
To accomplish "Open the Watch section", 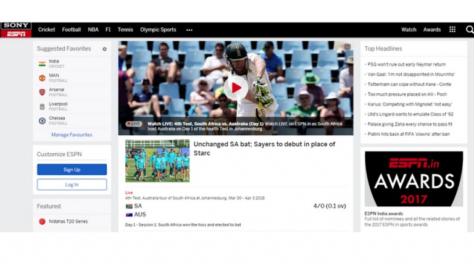I will click(409, 30).
